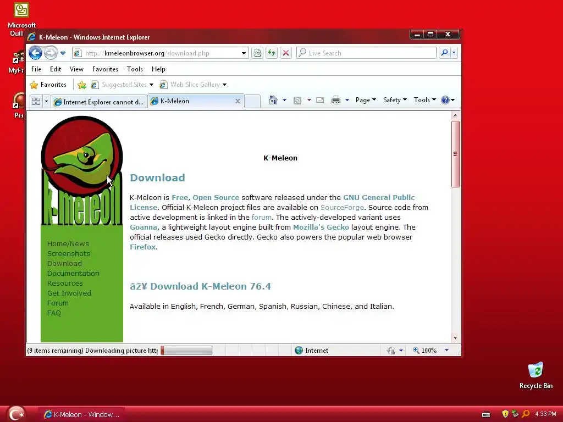Viewport: 563px width, 422px height.
Task: Open the Start button on taskbar
Action: [16, 414]
